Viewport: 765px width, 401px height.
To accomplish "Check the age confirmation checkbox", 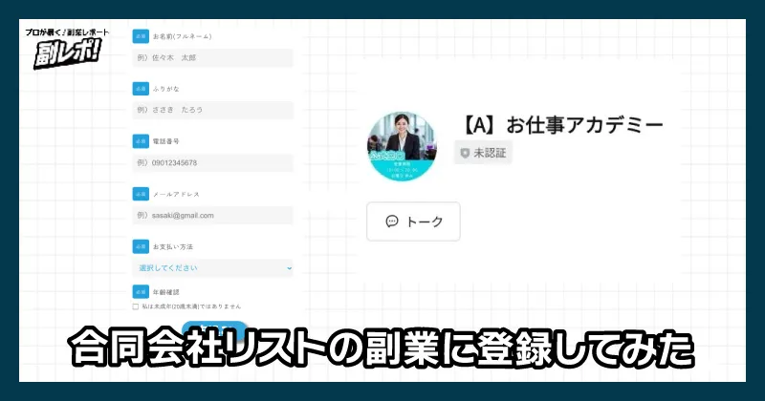I will click(135, 306).
